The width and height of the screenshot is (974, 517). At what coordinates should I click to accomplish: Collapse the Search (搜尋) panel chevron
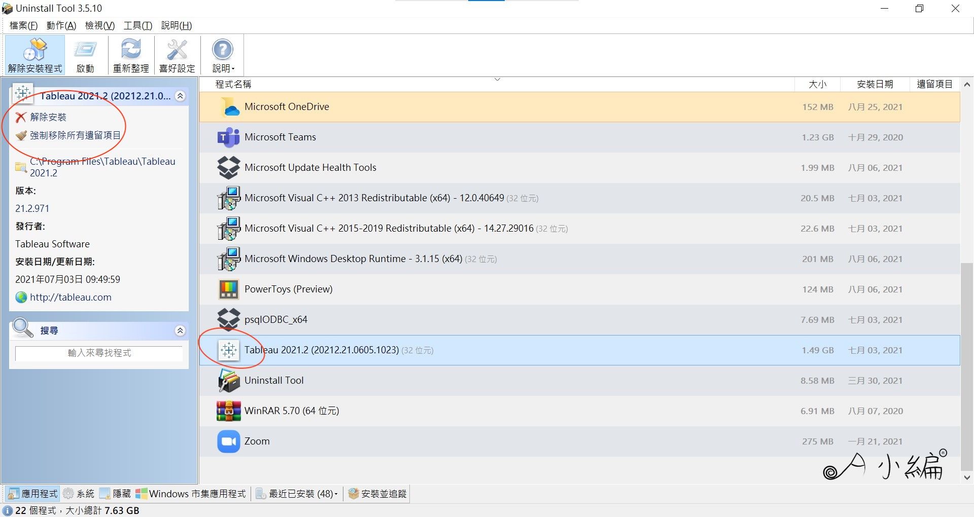(180, 330)
